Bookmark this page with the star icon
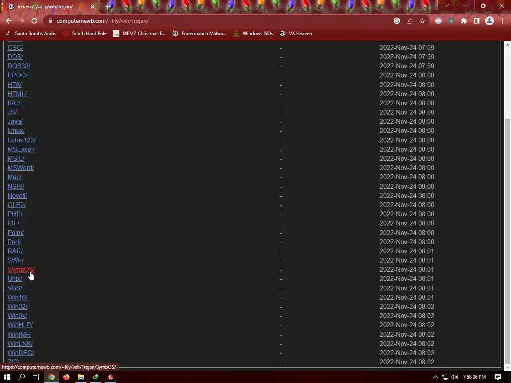 click(x=422, y=21)
